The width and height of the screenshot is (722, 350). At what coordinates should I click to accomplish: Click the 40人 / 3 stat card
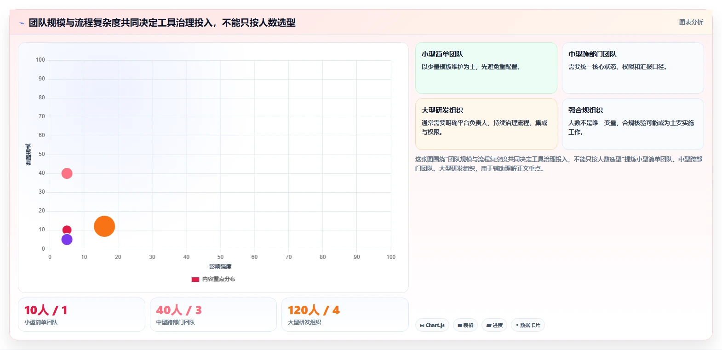pos(213,315)
